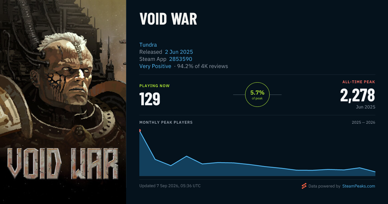
Task: Click the SteamPeaks logo icon
Action: coord(304,186)
